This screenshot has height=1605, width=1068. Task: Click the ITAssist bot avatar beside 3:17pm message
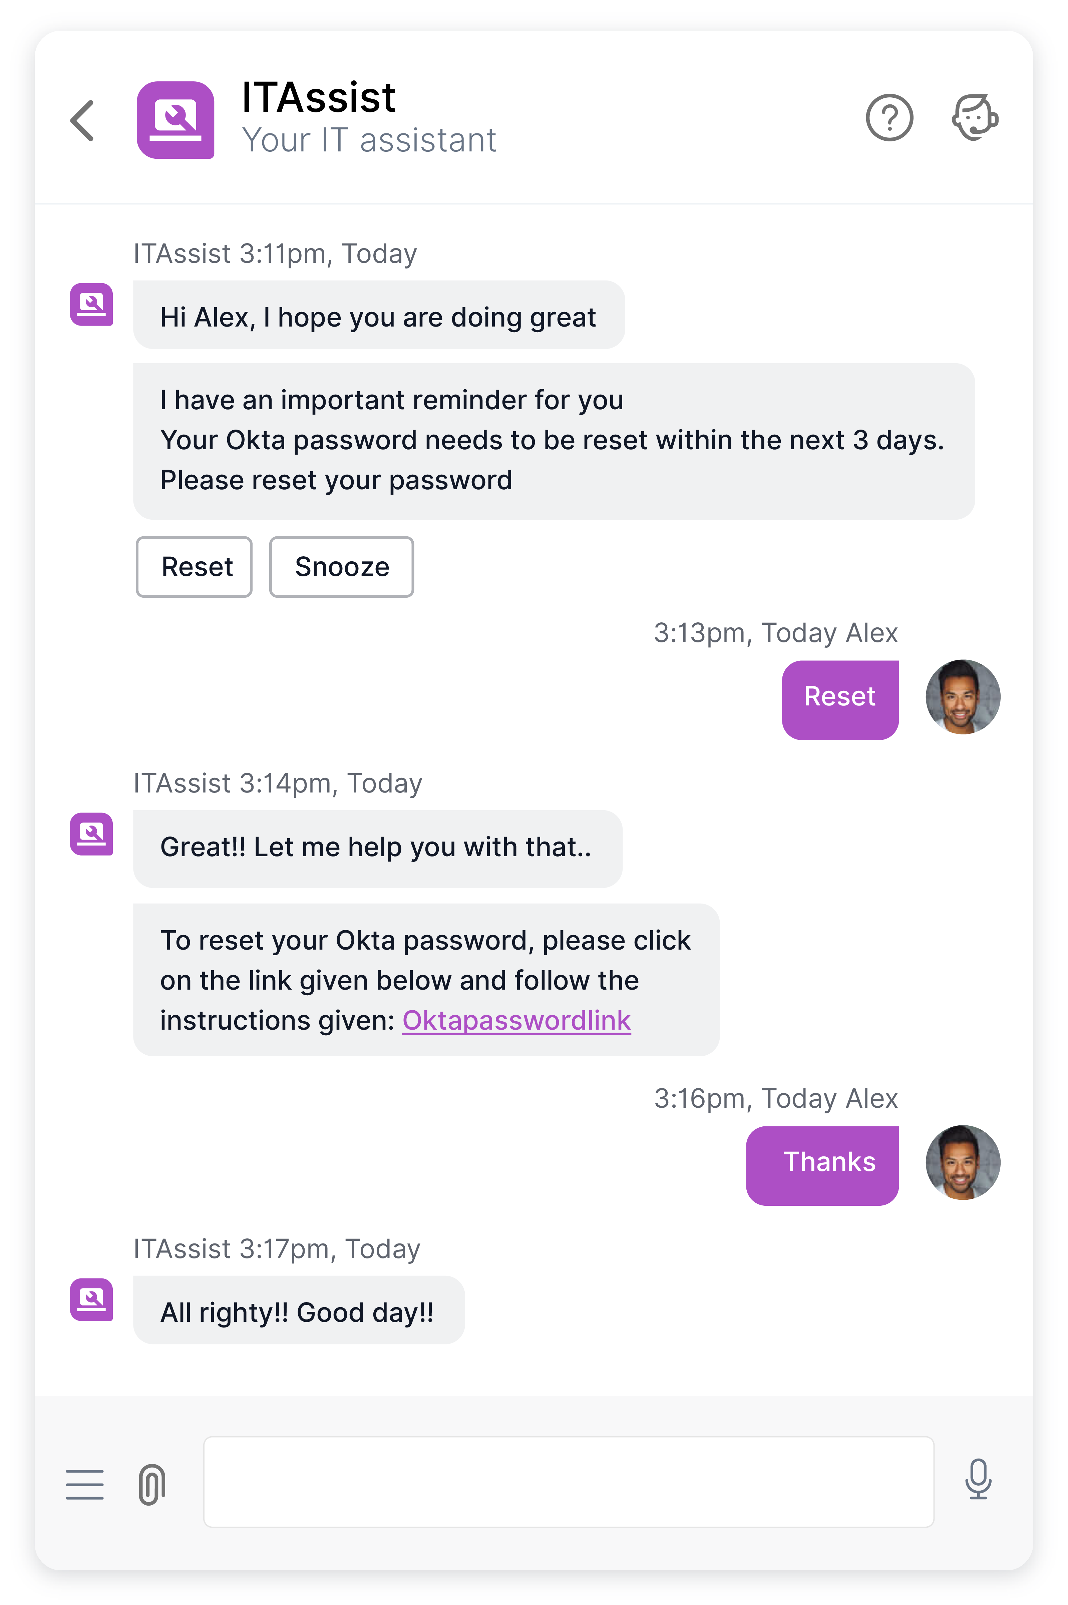pyautogui.click(x=91, y=1300)
